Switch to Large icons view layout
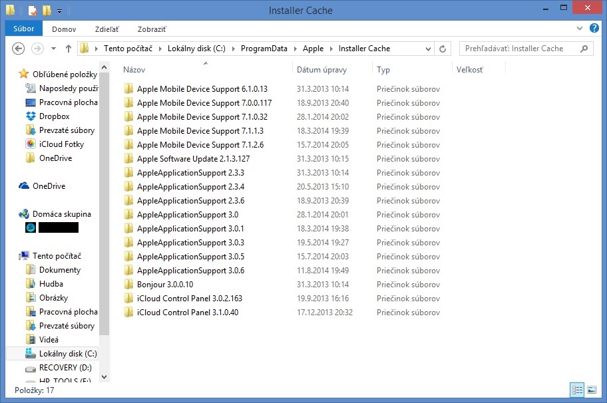The image size is (607, 403). pyautogui.click(x=592, y=390)
